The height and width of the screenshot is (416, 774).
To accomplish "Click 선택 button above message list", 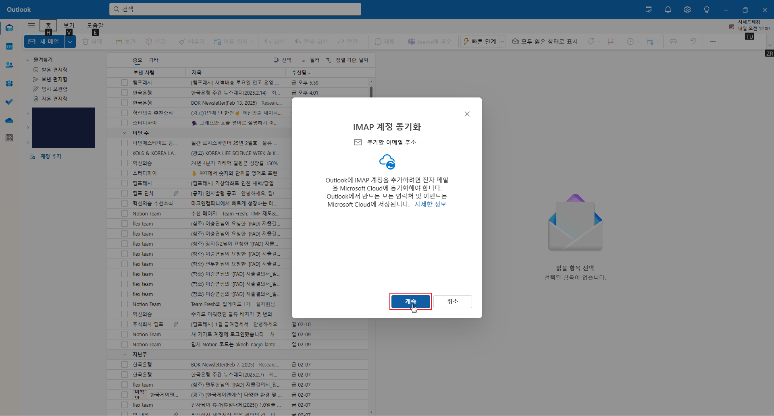I will [x=283, y=60].
